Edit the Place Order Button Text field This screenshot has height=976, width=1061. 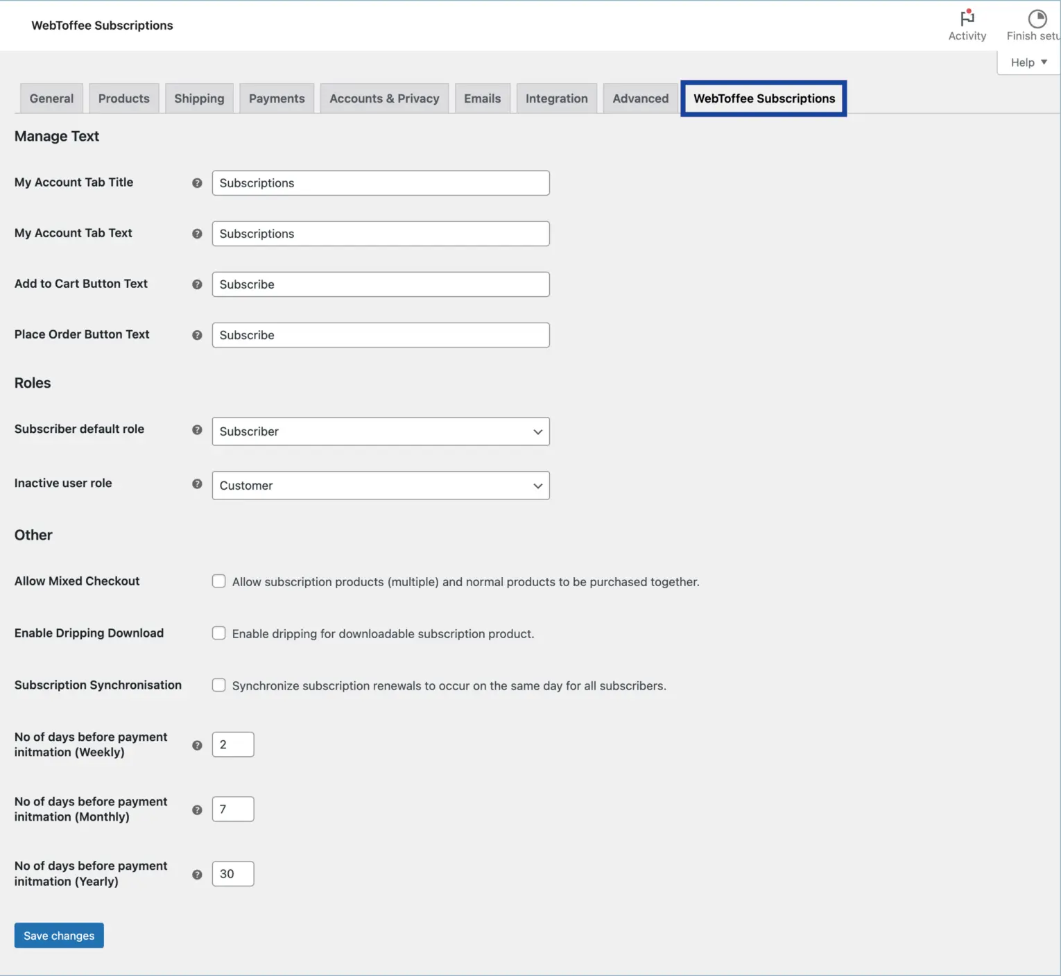[380, 335]
